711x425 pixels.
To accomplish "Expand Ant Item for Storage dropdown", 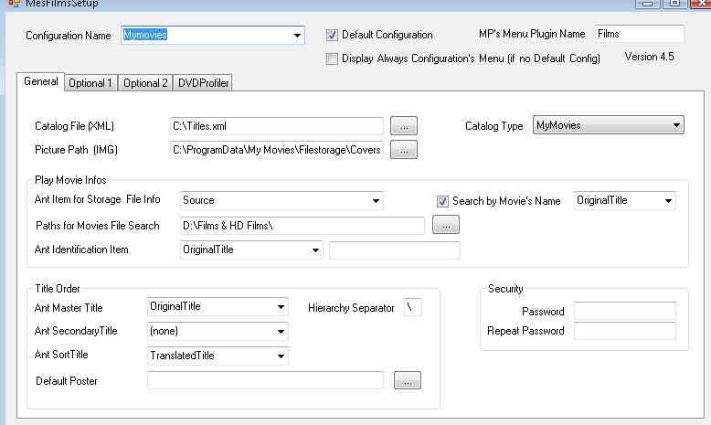I will pos(376,201).
